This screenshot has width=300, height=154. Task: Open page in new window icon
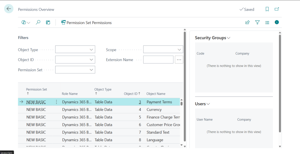click(277, 9)
